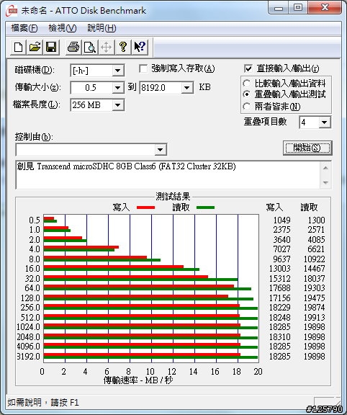Screen dimensions: 347x415
Task: Click the context help arrow-question icon
Action: click(140, 48)
